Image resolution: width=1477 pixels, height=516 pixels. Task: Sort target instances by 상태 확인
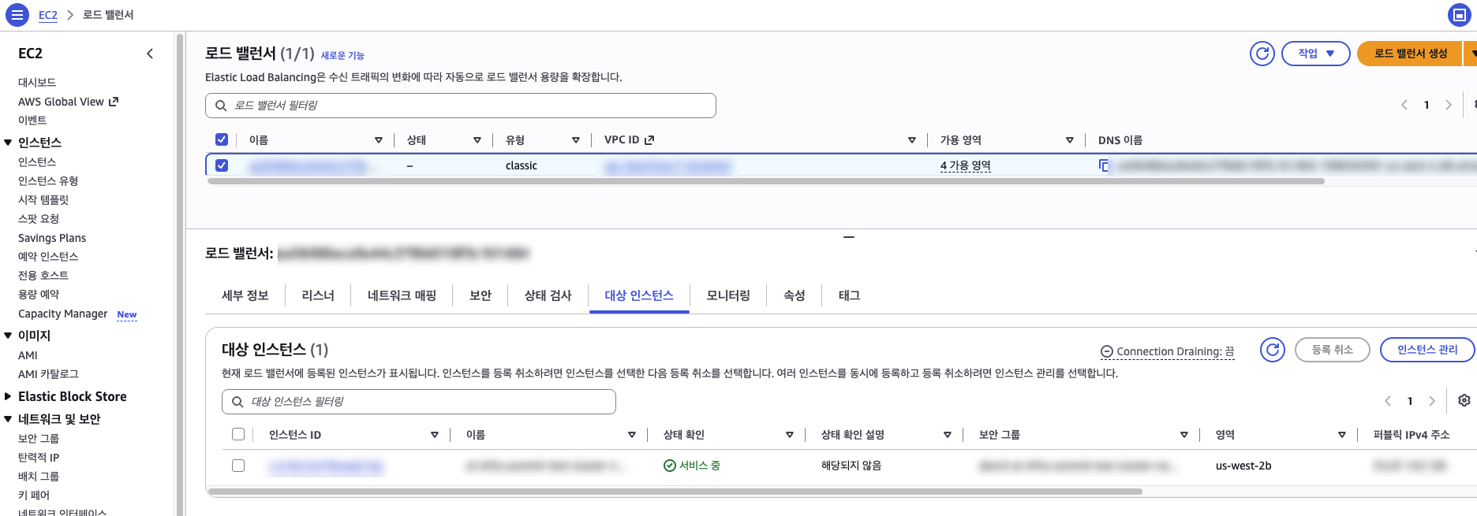click(x=790, y=435)
